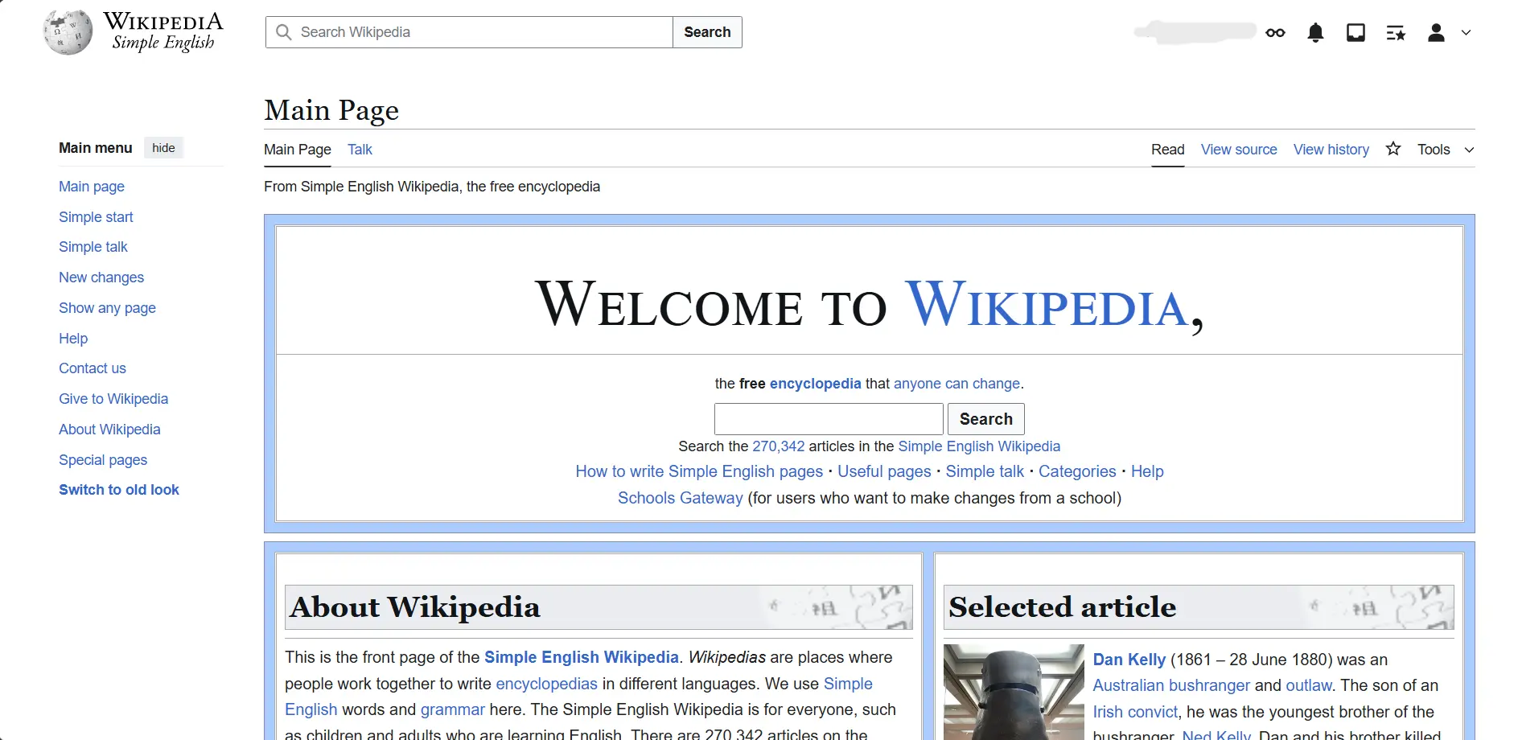Open the watchlist icon
The height and width of the screenshot is (740, 1518).
(1396, 33)
